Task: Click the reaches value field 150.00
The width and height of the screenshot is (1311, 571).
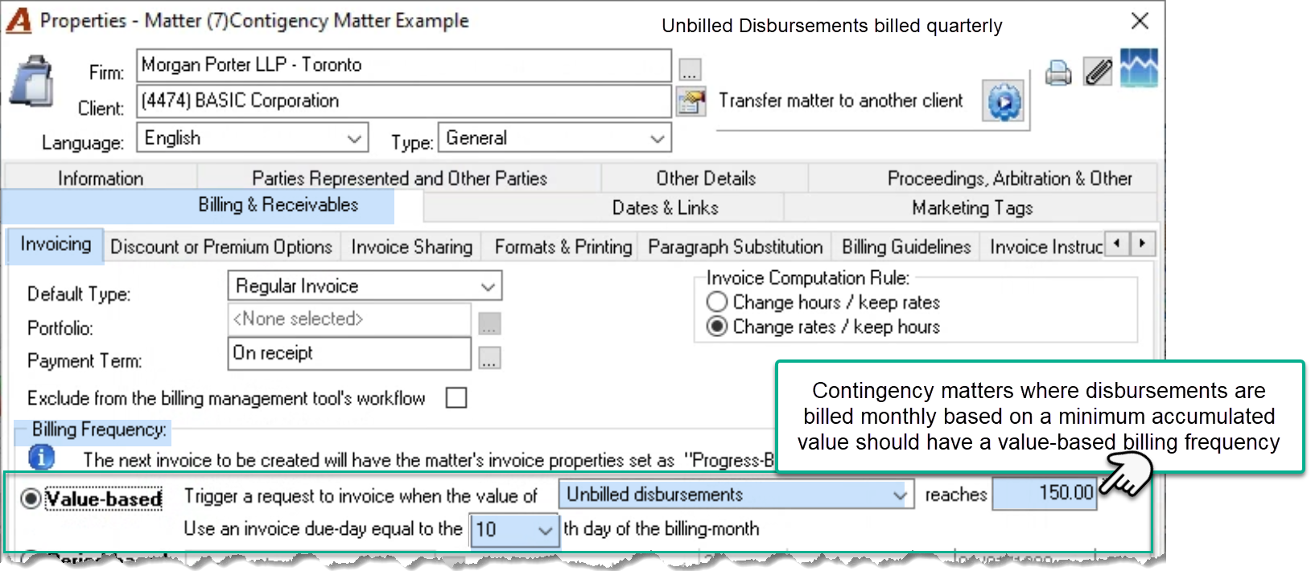Action: click(1044, 493)
